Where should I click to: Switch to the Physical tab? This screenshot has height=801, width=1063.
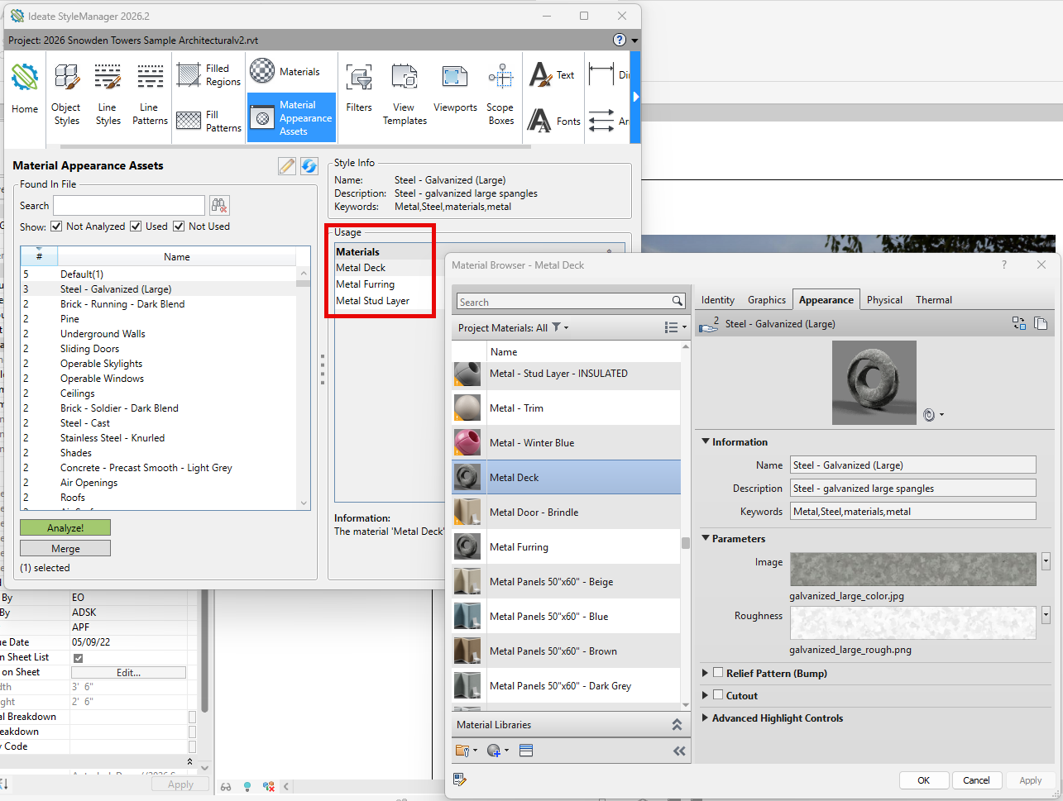click(x=884, y=300)
